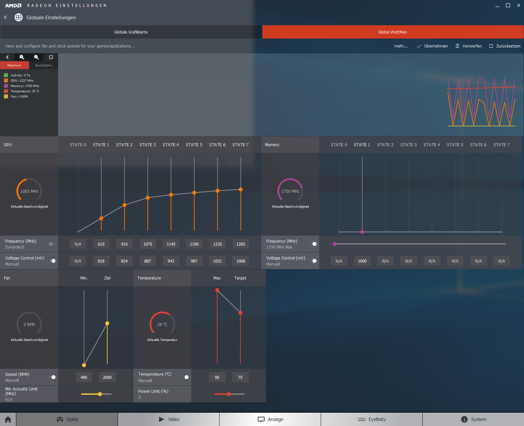This screenshot has width=524, height=426.
Task: Open the Anzeige display section
Action: click(x=270, y=419)
